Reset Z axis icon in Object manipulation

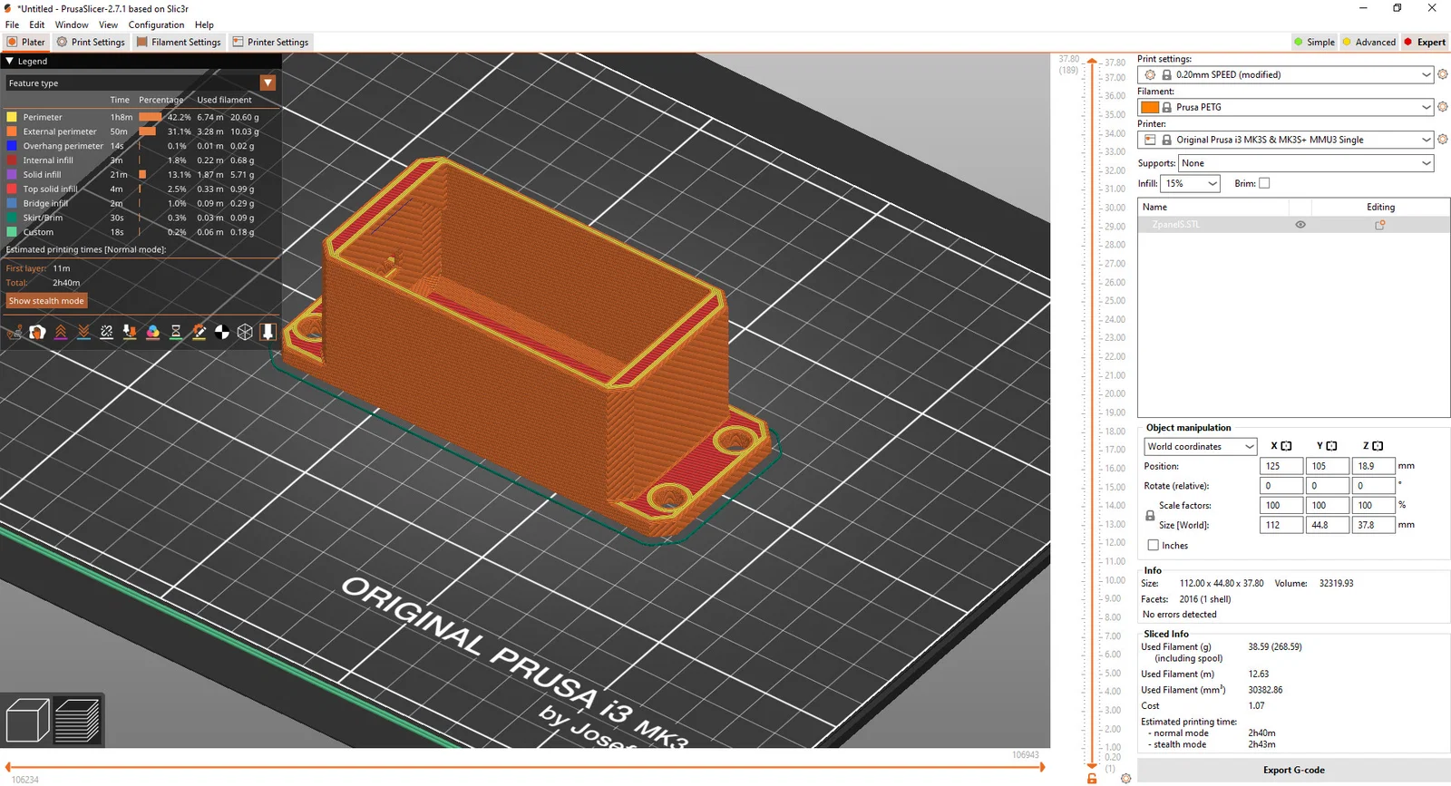1378,446
